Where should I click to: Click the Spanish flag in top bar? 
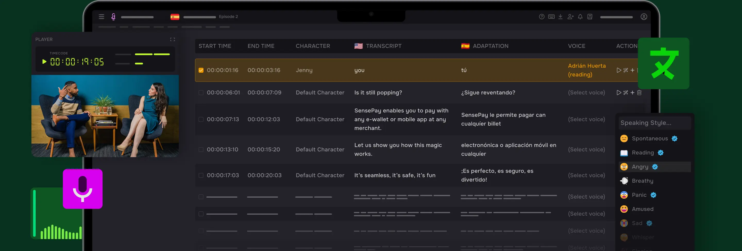175,17
